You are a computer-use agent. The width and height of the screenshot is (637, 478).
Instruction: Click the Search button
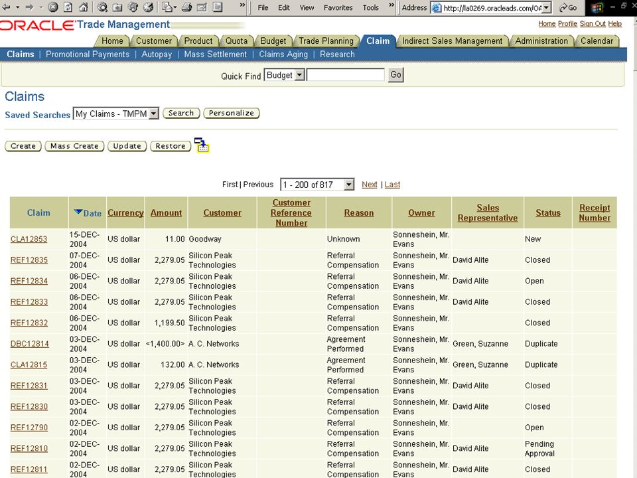pyautogui.click(x=181, y=113)
